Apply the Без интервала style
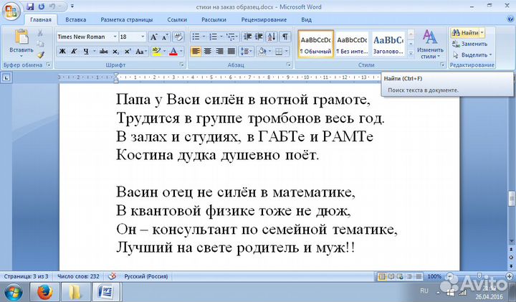The image size is (516, 302). click(x=352, y=44)
